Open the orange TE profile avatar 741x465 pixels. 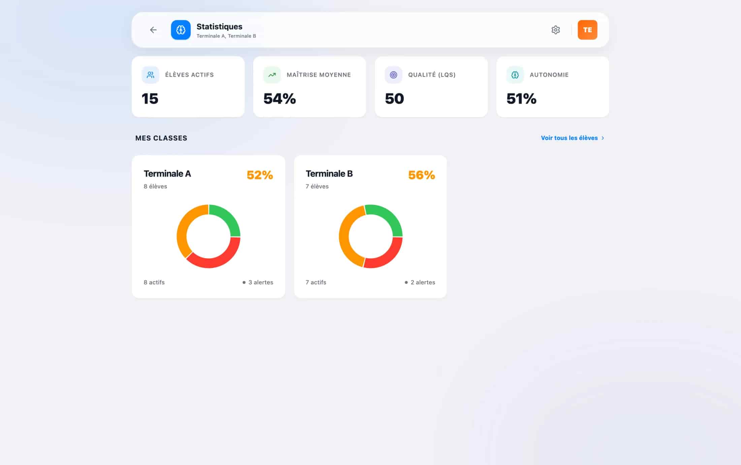pyautogui.click(x=587, y=30)
